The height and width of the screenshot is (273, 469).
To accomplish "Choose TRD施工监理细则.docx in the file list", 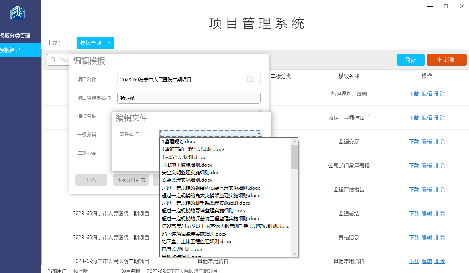I will (x=187, y=165).
